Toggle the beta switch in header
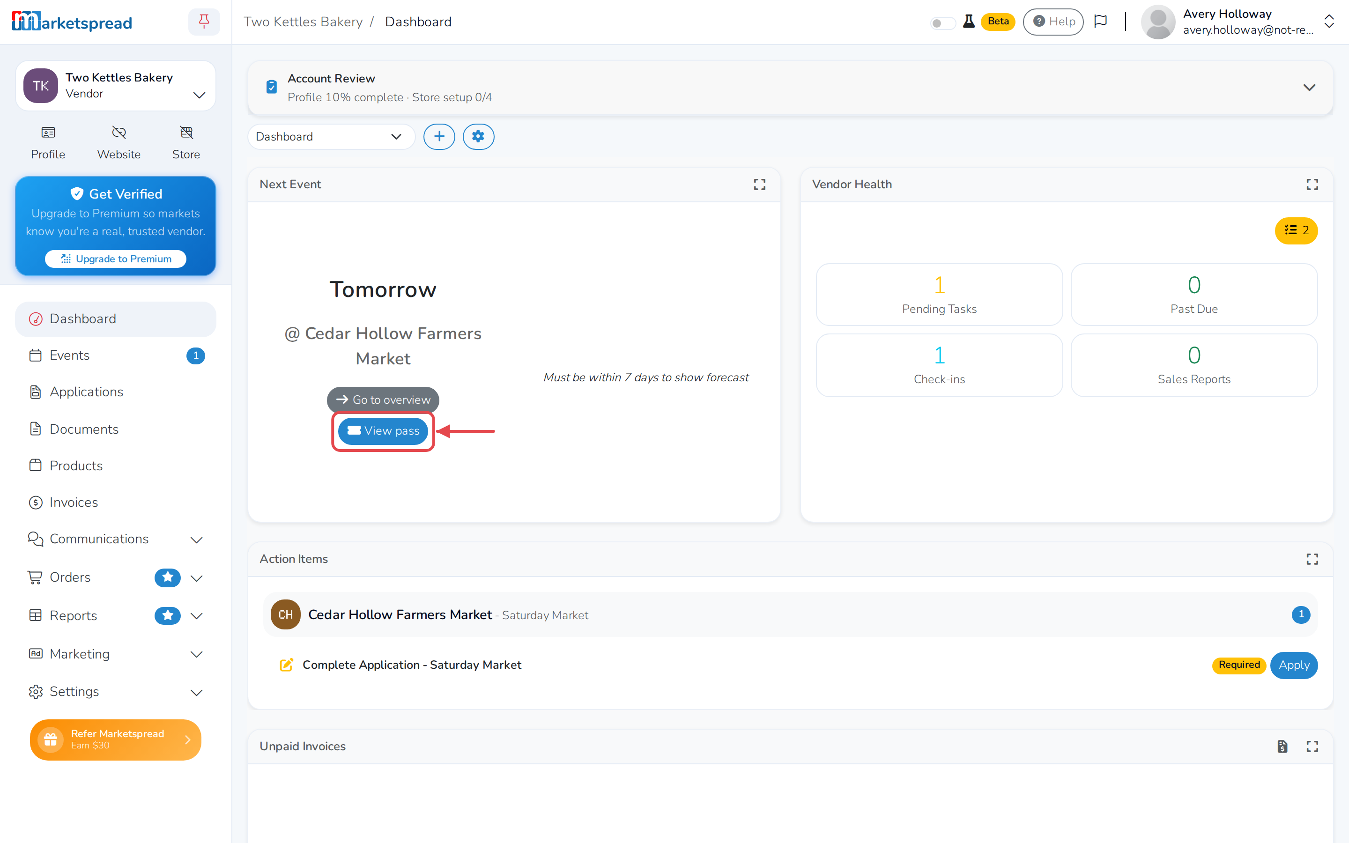Image resolution: width=1349 pixels, height=843 pixels. tap(942, 23)
